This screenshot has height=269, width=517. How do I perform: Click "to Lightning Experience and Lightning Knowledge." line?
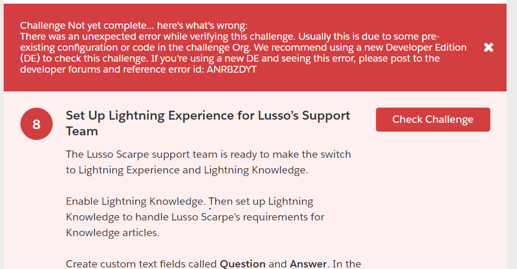pos(187,170)
